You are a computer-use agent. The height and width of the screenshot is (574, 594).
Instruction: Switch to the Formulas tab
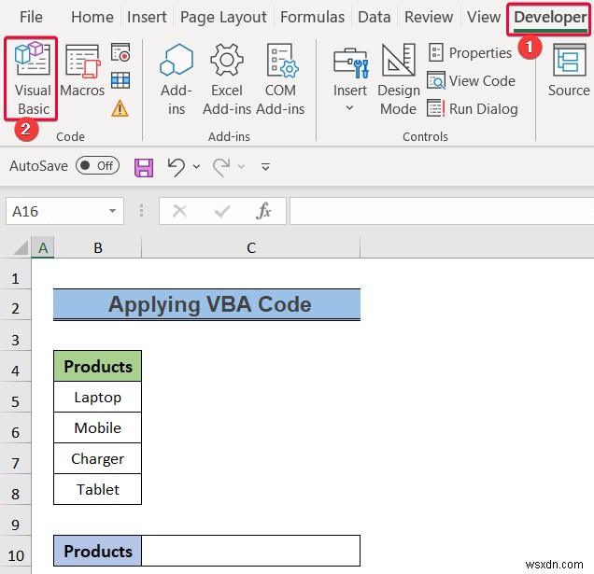click(312, 17)
